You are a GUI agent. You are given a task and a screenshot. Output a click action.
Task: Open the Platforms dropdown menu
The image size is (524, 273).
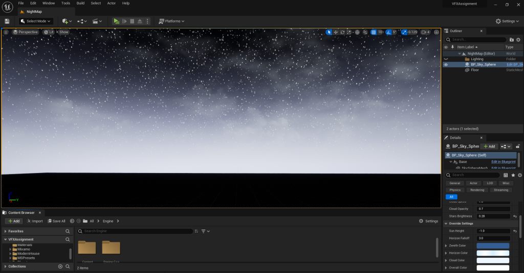(171, 21)
